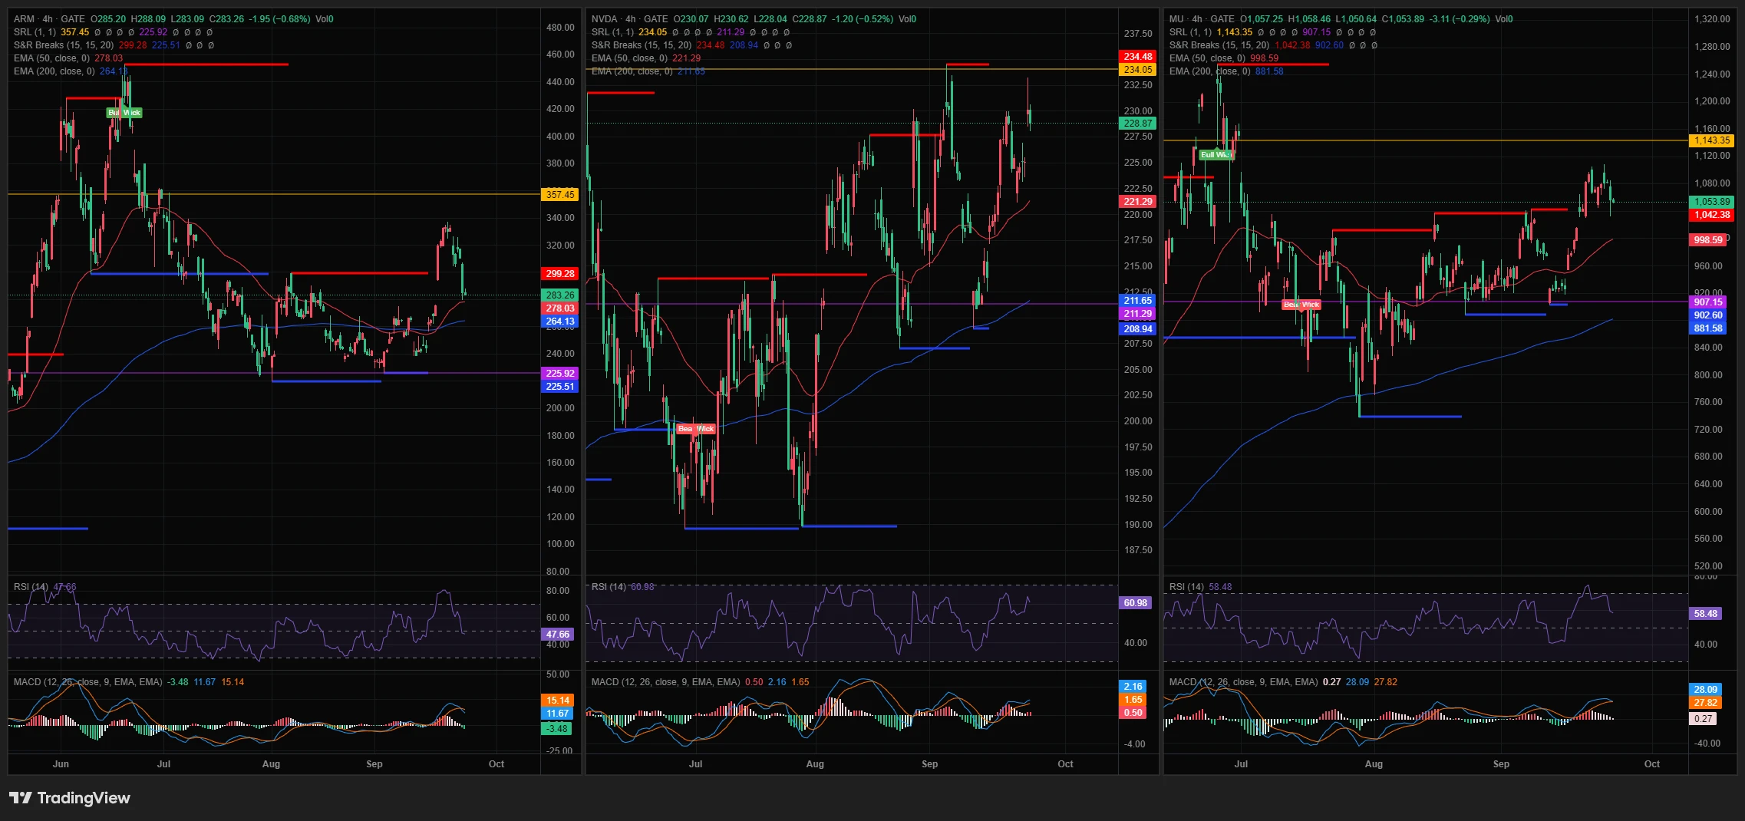1745x821 pixels.
Task: Click the Bull Wick marker on MU chart
Action: (1216, 155)
